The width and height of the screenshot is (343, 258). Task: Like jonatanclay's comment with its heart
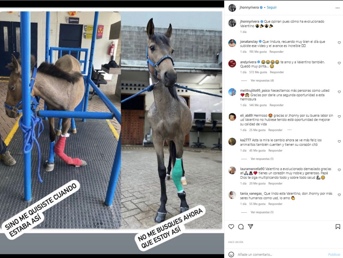pyautogui.click(x=339, y=43)
